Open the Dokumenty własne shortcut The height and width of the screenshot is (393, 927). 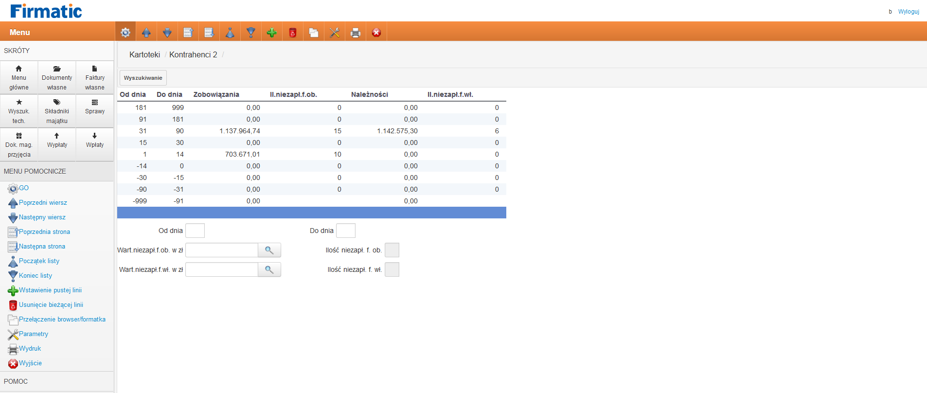tap(57, 78)
